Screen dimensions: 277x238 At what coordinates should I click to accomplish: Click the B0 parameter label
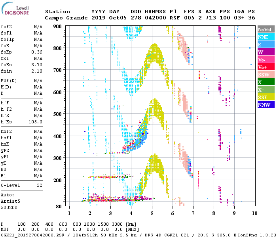tap(3, 169)
